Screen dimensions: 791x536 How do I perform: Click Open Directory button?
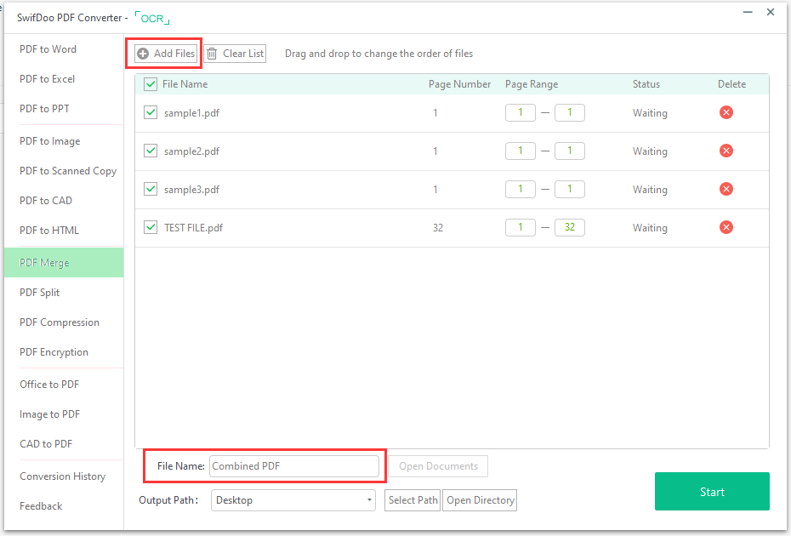[480, 500]
